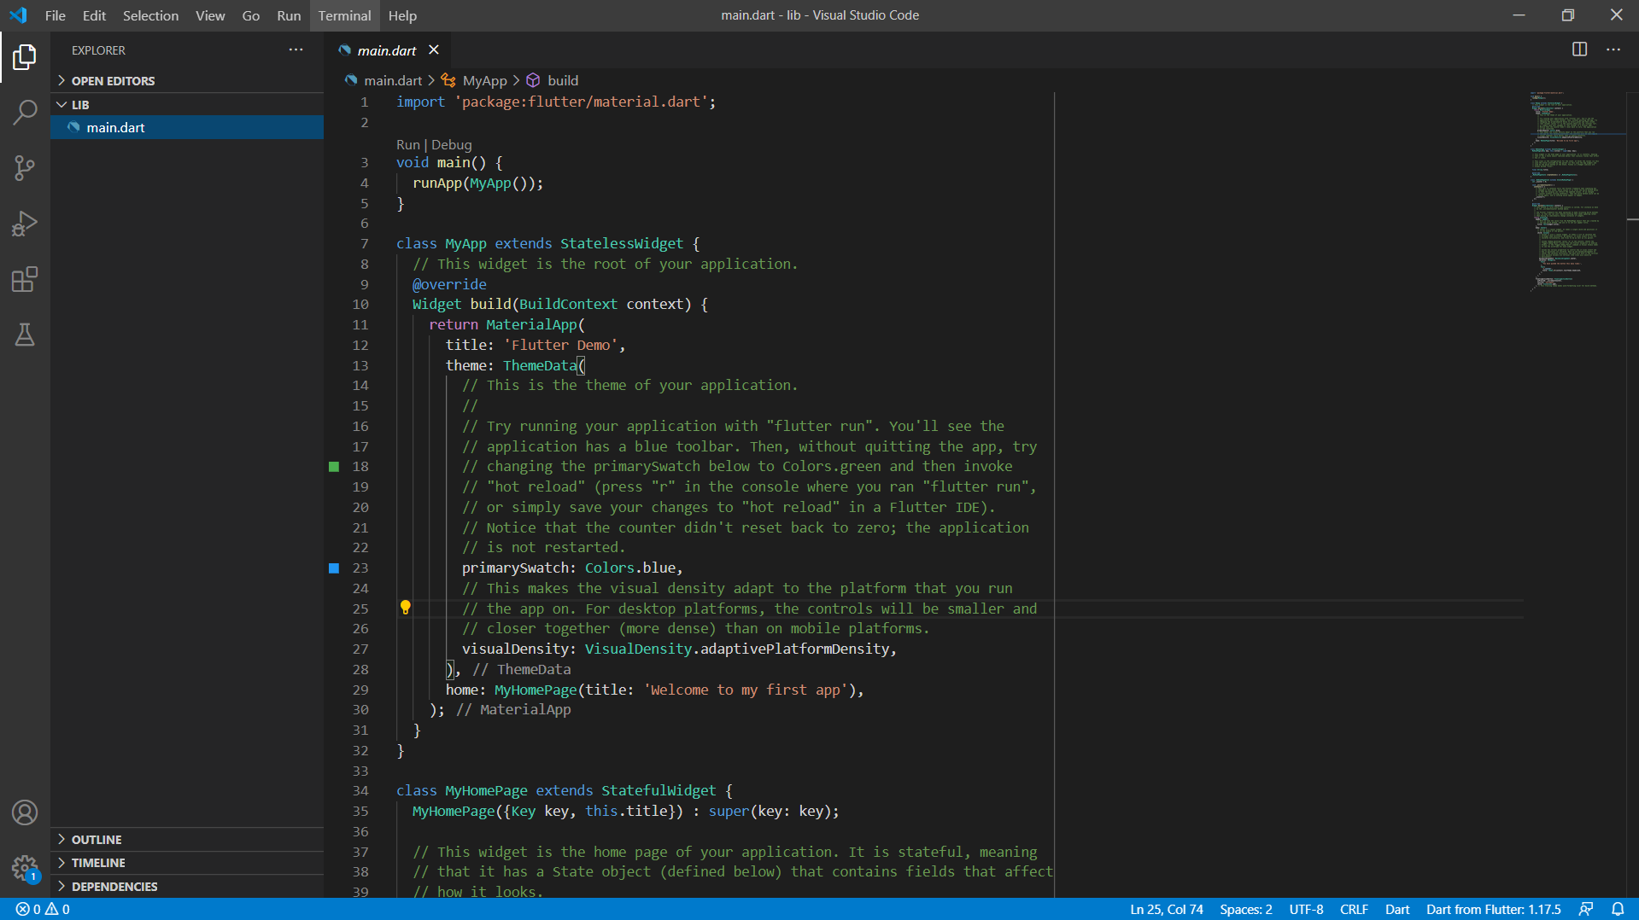This screenshot has height=920, width=1639.
Task: Click the Dart file icon in main.dart tab
Action: 344,50
